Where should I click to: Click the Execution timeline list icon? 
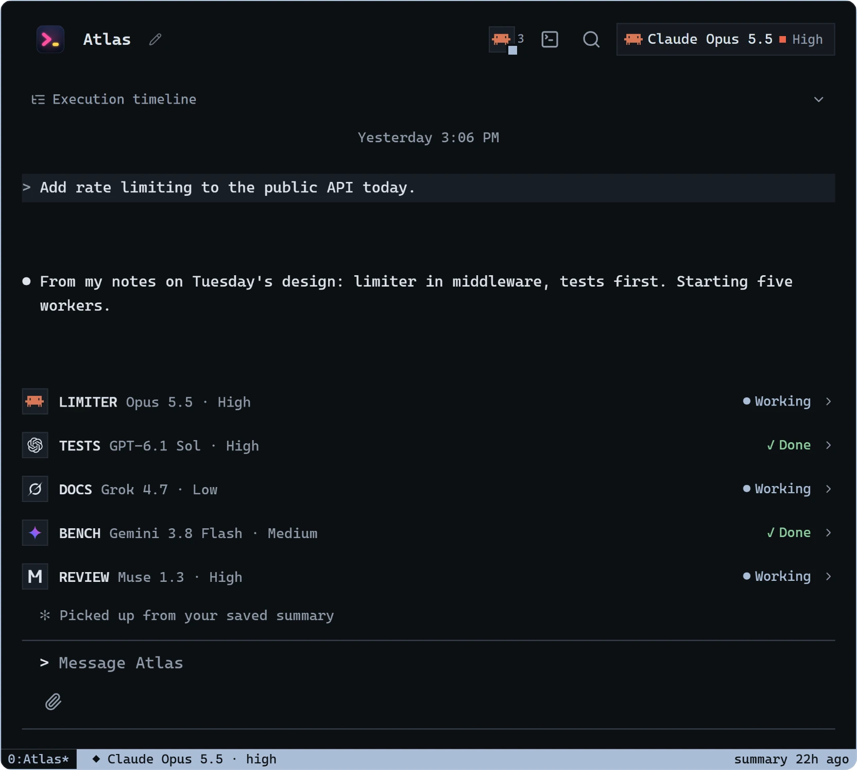[38, 99]
